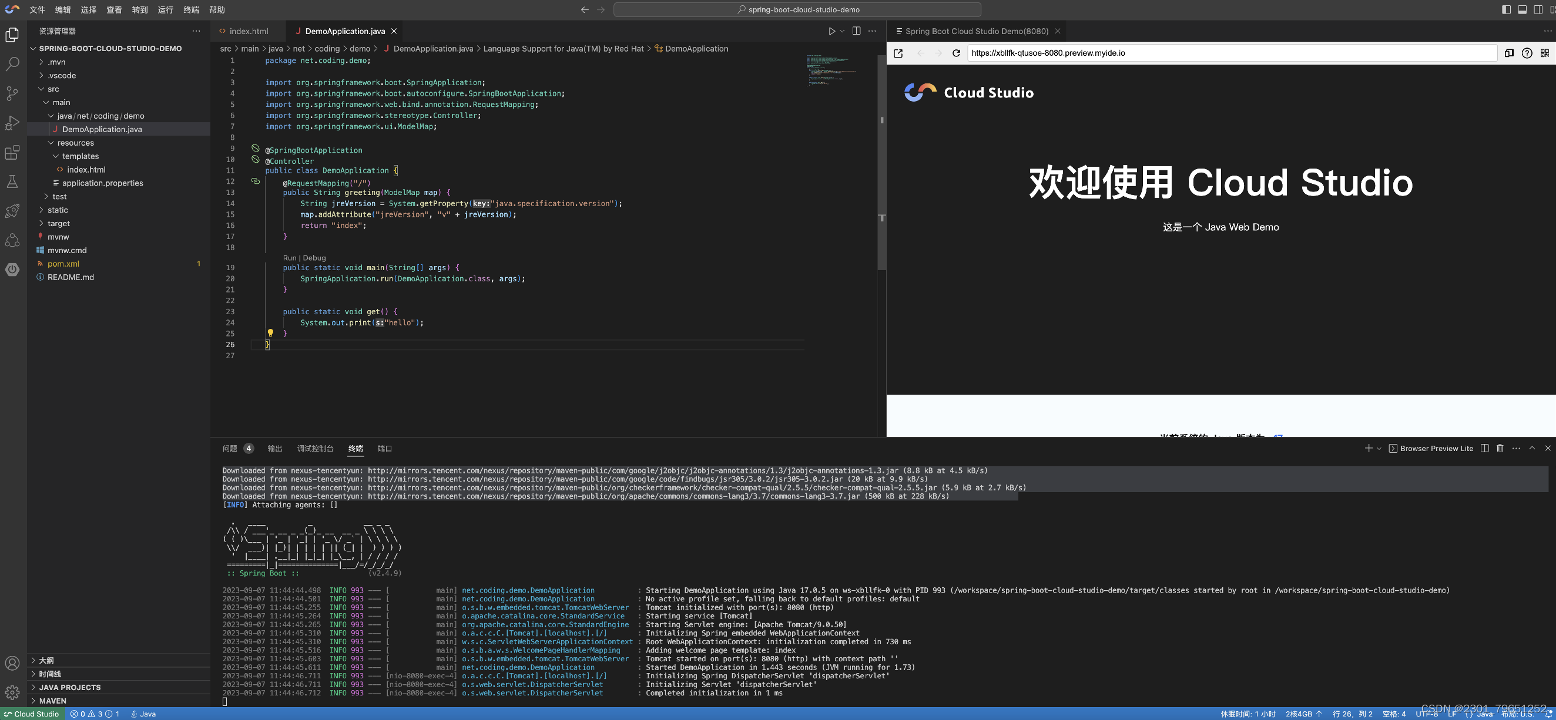Open the rocket deploy view in activity bar
The width and height of the screenshot is (1556, 720).
[x=12, y=211]
